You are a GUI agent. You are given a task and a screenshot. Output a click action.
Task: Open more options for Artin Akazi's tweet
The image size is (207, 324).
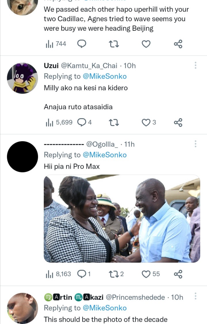tap(195, 297)
